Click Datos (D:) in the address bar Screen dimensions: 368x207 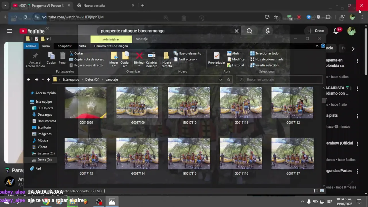(92, 80)
